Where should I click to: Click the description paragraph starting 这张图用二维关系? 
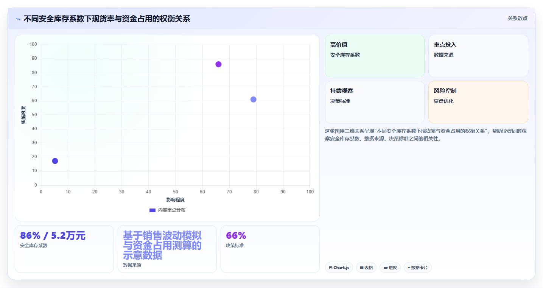click(x=426, y=135)
